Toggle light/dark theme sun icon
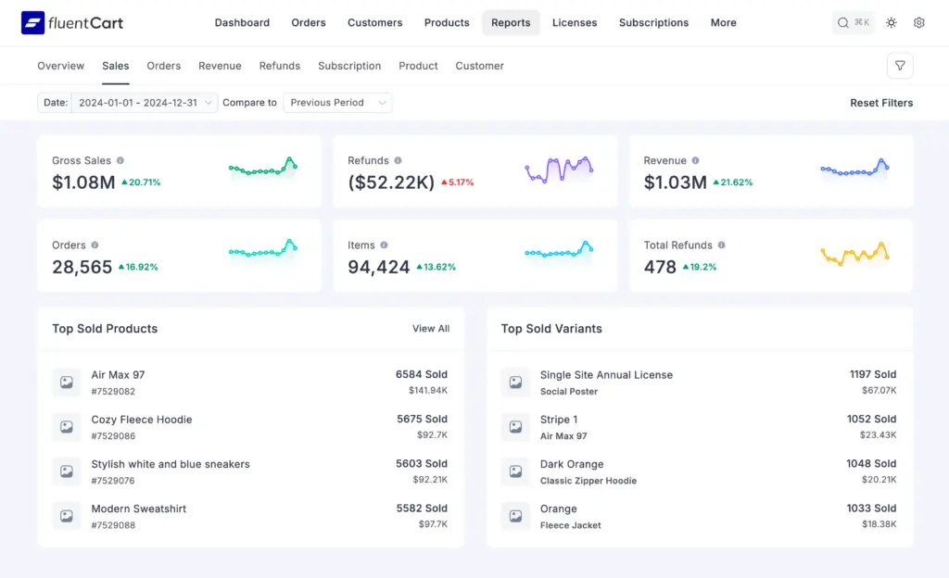The image size is (949, 578). coord(892,23)
